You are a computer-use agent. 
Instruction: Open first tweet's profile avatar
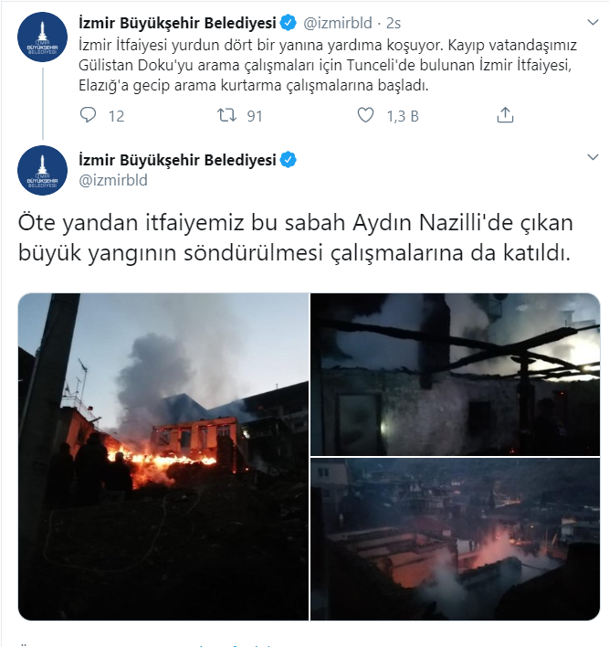(x=43, y=37)
